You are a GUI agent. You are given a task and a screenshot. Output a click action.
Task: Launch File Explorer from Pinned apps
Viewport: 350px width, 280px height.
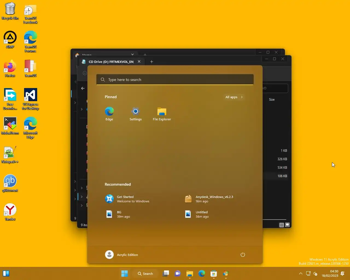(162, 114)
